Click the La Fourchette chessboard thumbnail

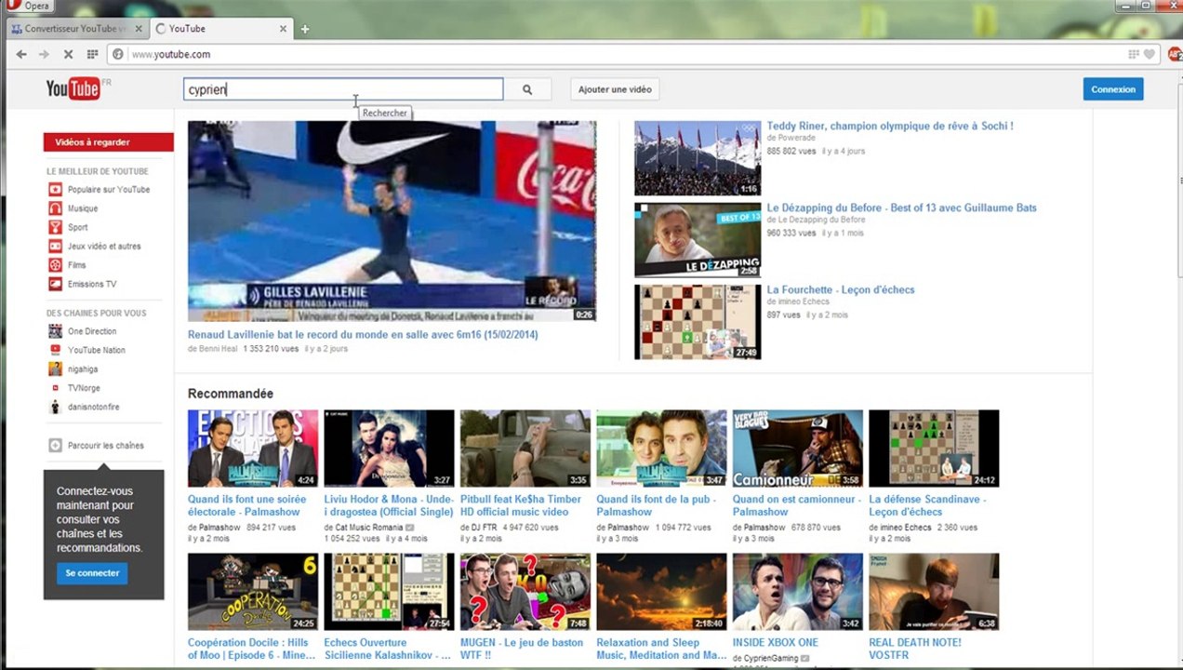(698, 322)
